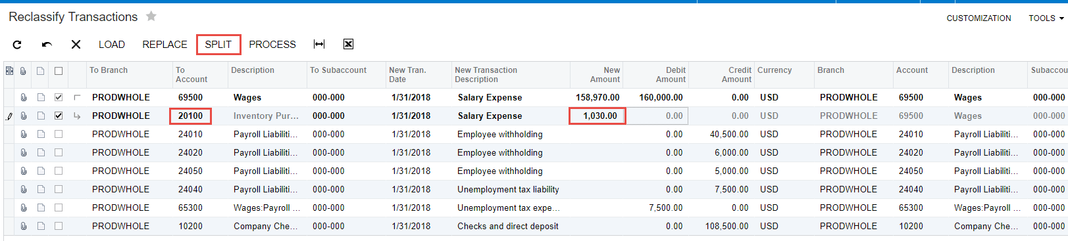The image size is (1068, 241).
Task: Select the Unemployment tax liability description cell
Action: (x=511, y=189)
